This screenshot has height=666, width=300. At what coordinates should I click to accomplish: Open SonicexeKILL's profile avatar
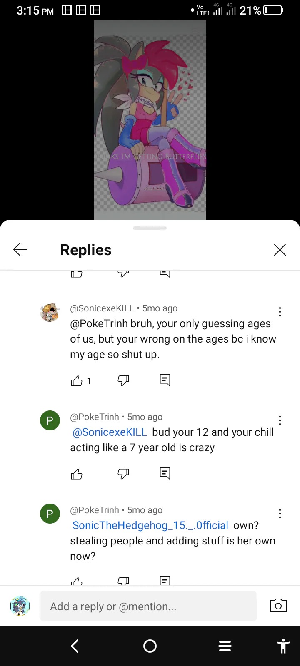pos(50,312)
